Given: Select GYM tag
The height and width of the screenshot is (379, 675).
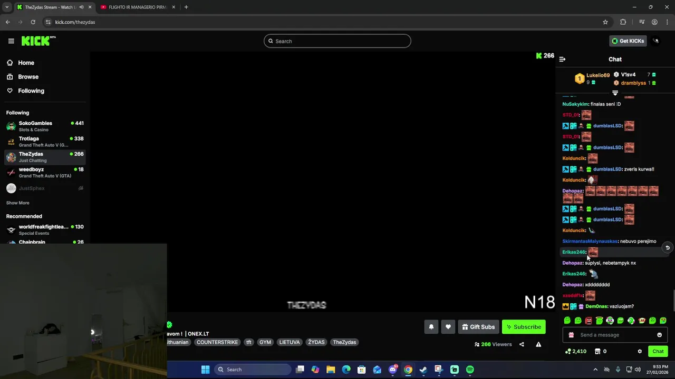Looking at the screenshot, I should click(265, 342).
